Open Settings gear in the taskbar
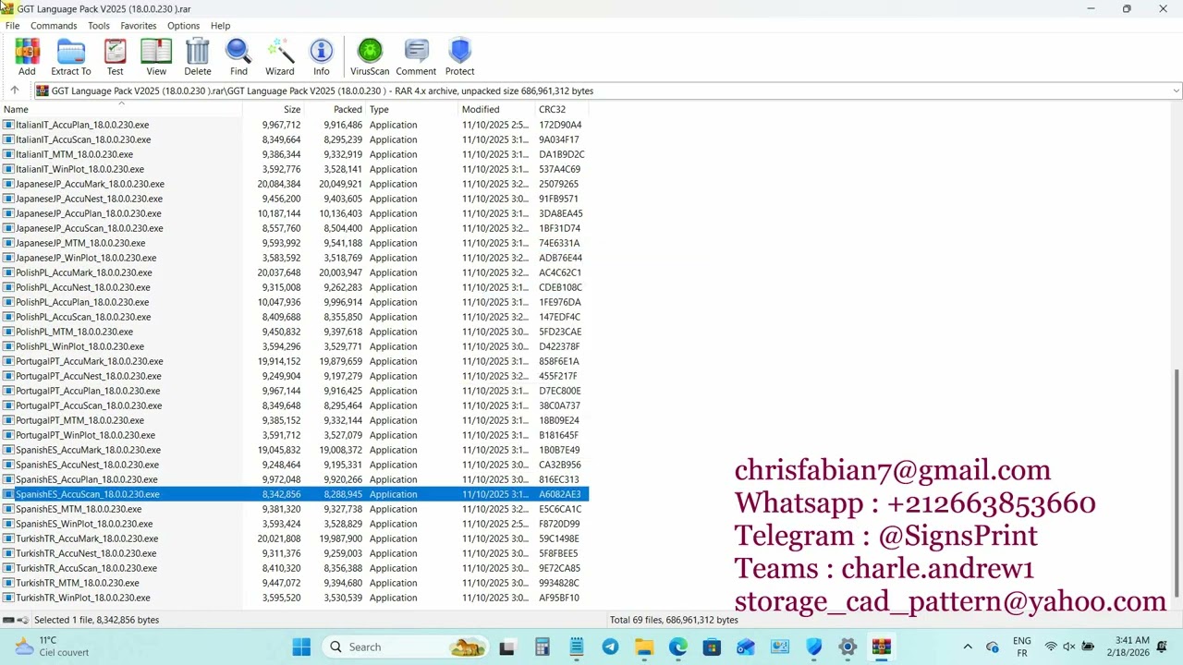The width and height of the screenshot is (1183, 665). point(848,647)
